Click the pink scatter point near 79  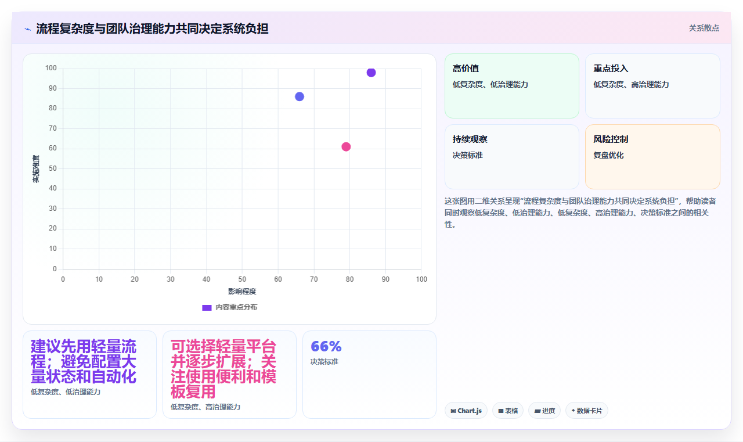346,146
